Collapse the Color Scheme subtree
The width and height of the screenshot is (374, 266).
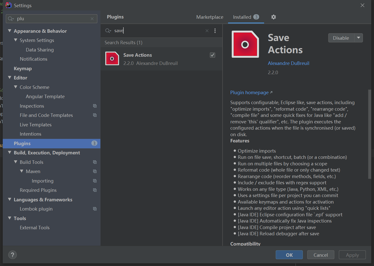(x=16, y=87)
